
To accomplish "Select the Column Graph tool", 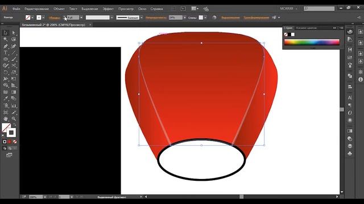I will (x=14, y=105).
